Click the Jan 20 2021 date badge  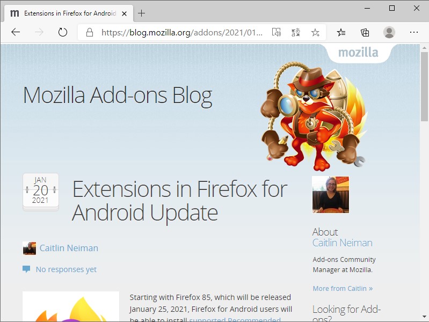40,192
